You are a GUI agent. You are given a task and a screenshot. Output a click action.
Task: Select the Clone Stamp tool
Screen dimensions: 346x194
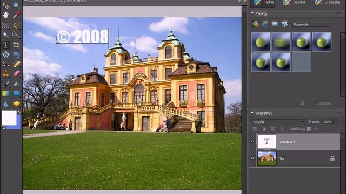click(x=5, y=74)
